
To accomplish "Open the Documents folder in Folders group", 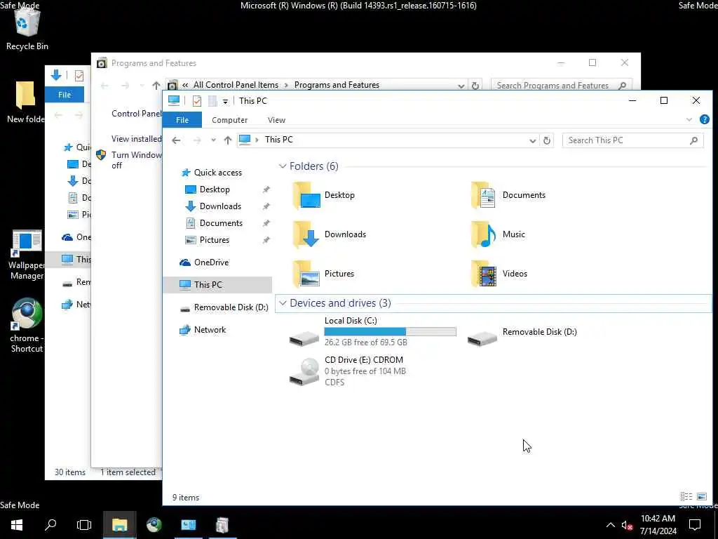I will tap(508, 196).
